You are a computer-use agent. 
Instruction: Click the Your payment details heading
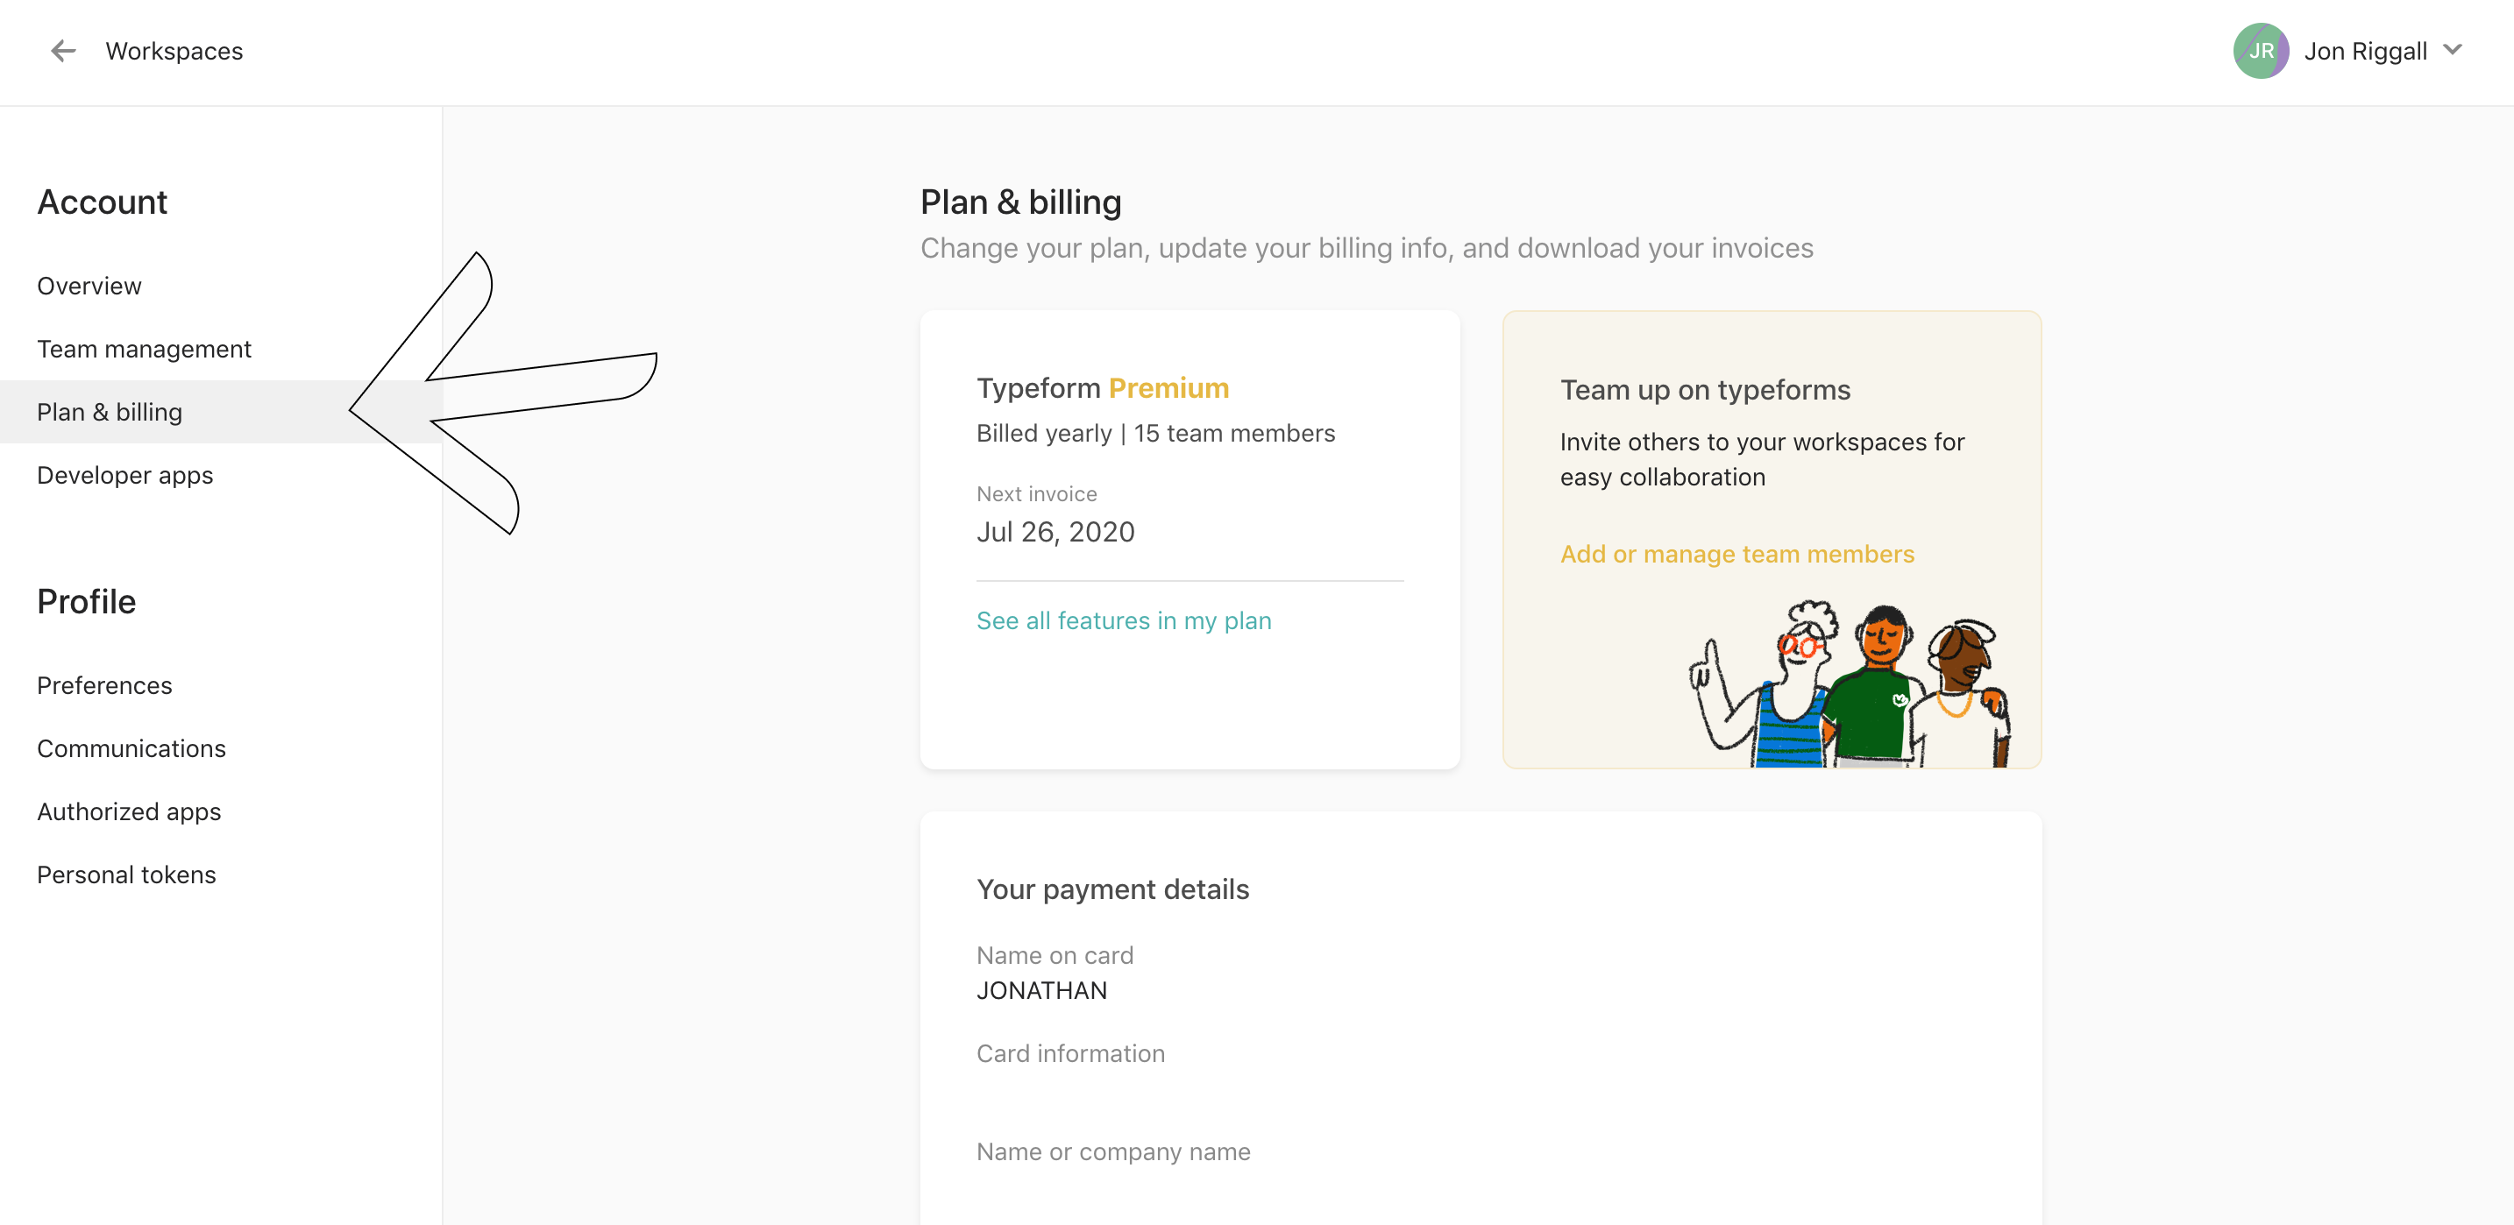pyautogui.click(x=1112, y=889)
